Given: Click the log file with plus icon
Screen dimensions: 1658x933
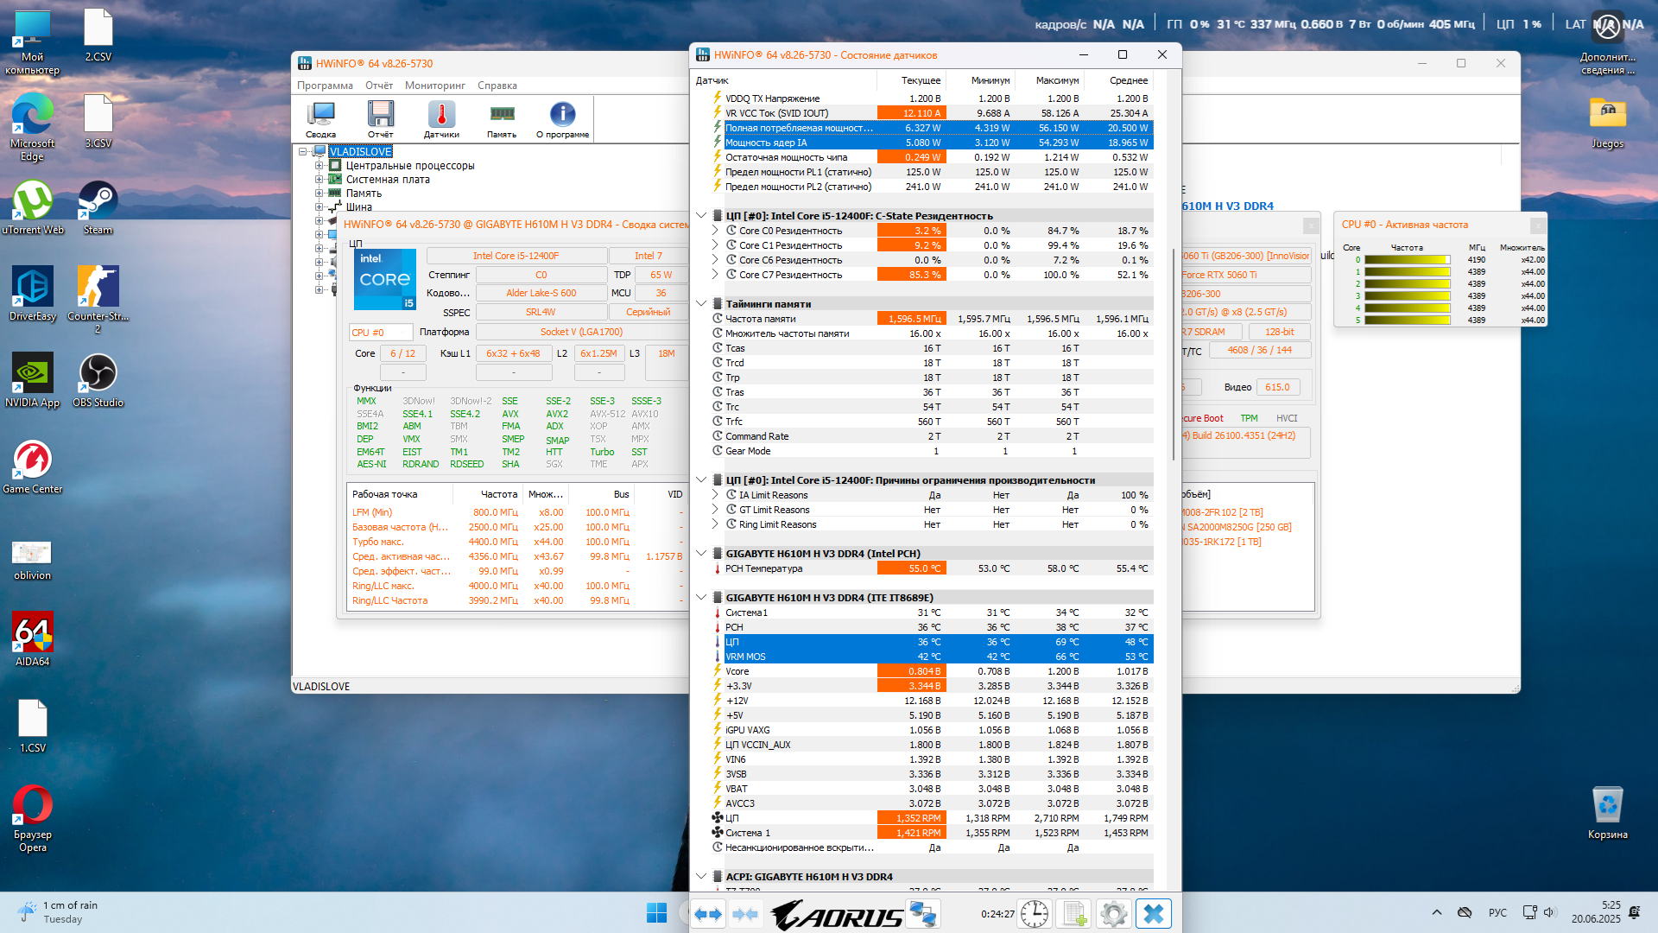Looking at the screenshot, I should click(1075, 914).
